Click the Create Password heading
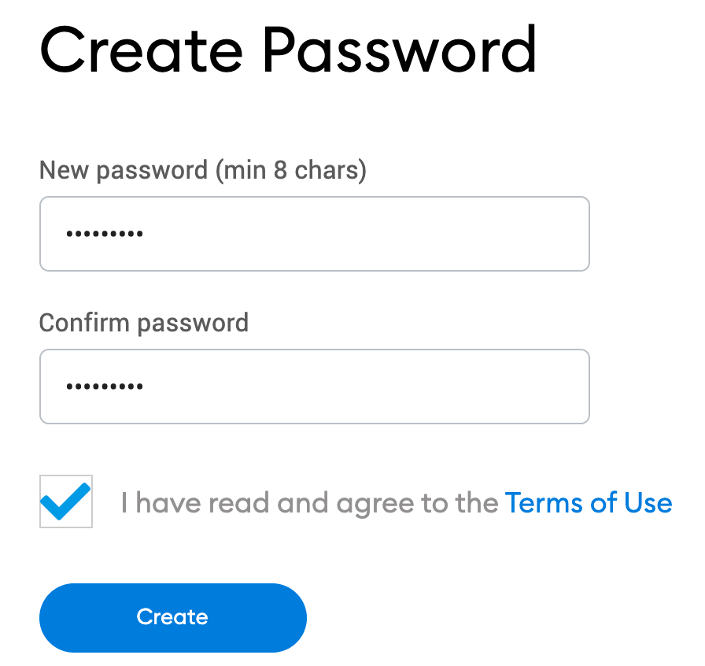705x666 pixels. coord(288,50)
